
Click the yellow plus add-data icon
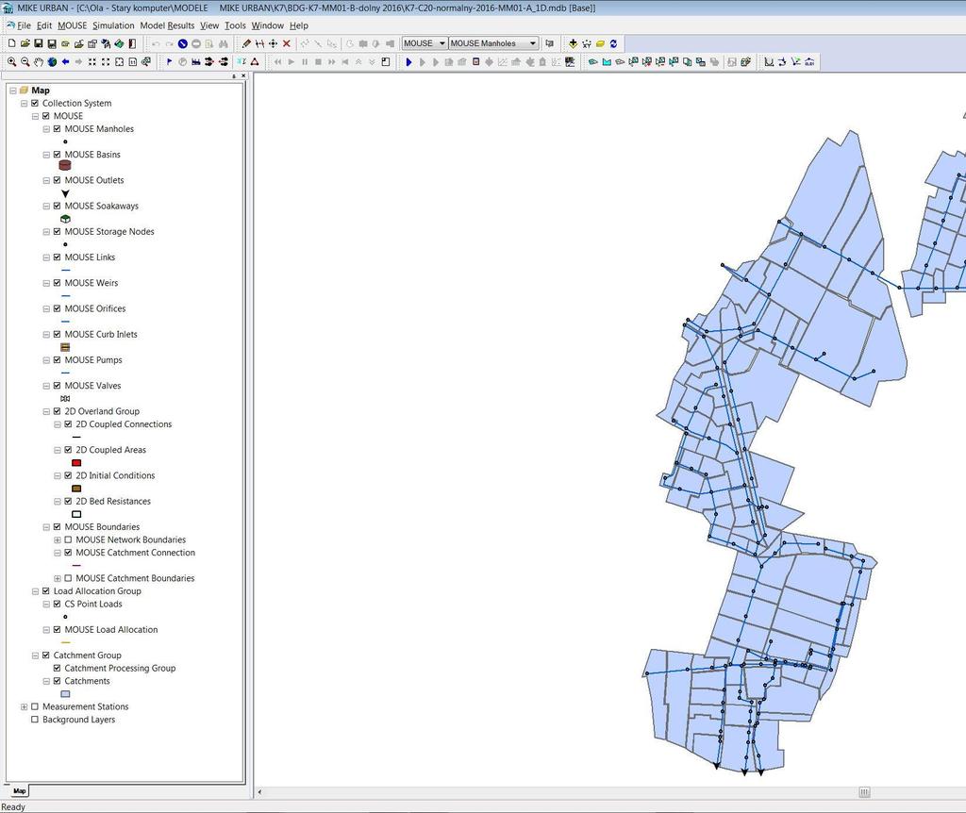click(x=573, y=43)
